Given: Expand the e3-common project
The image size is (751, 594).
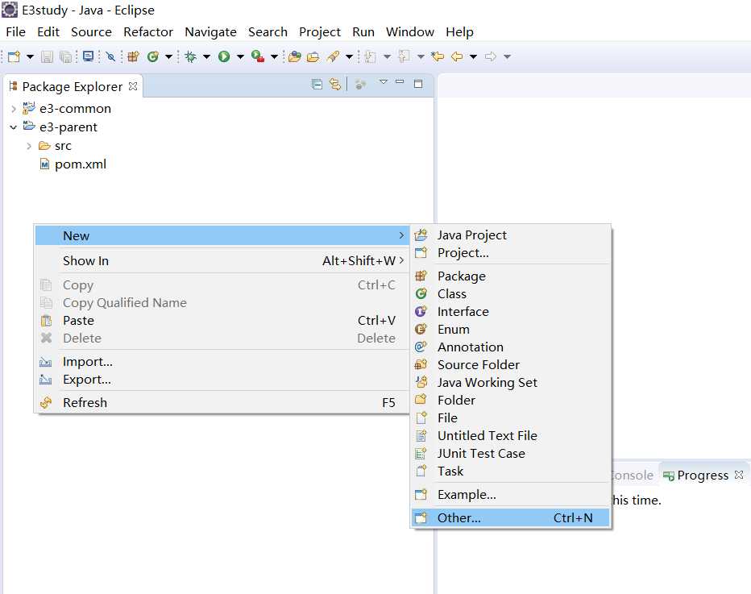Looking at the screenshot, I should click(x=14, y=109).
